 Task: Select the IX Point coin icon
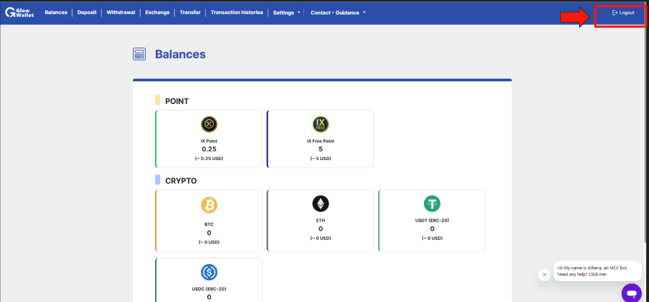click(209, 124)
